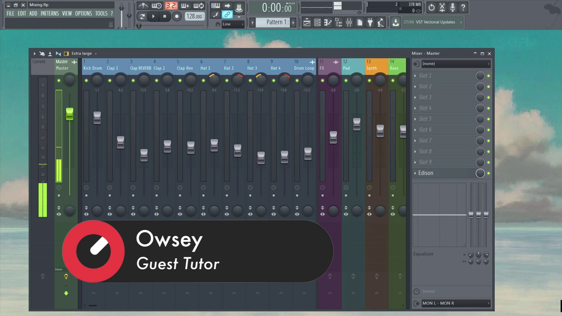Screen dimensions: 562x316
Task: Click the plugin picker plug icon
Action: pyautogui.click(x=370, y=22)
